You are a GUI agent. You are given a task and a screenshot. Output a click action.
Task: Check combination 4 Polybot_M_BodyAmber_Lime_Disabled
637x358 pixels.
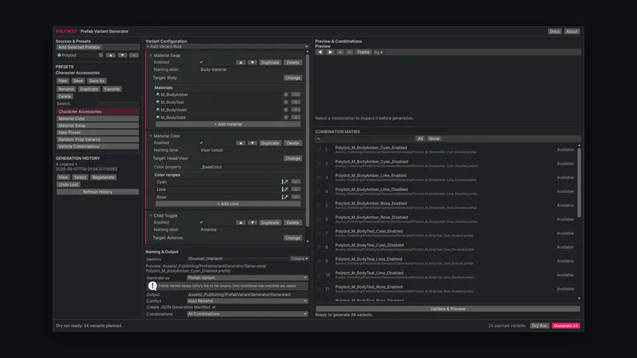pos(319,192)
